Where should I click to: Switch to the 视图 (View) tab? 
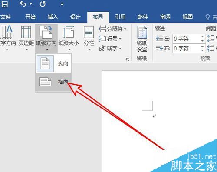pos(187,17)
